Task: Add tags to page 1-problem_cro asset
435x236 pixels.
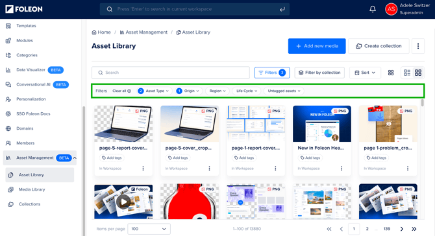Action: pos(376,158)
